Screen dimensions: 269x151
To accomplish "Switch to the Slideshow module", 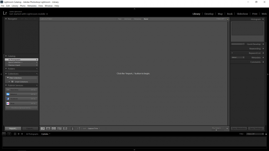I will 242,14.
